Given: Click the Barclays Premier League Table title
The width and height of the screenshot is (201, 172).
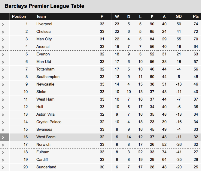Looking at the screenshot, I should click(44, 6).
